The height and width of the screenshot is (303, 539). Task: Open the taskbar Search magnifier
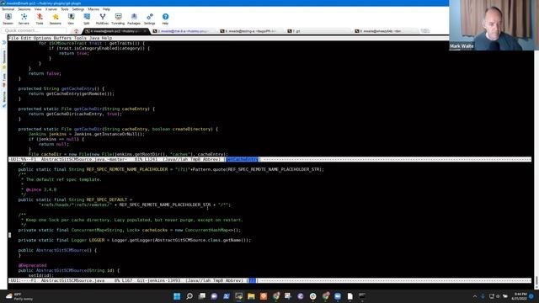[189, 296]
